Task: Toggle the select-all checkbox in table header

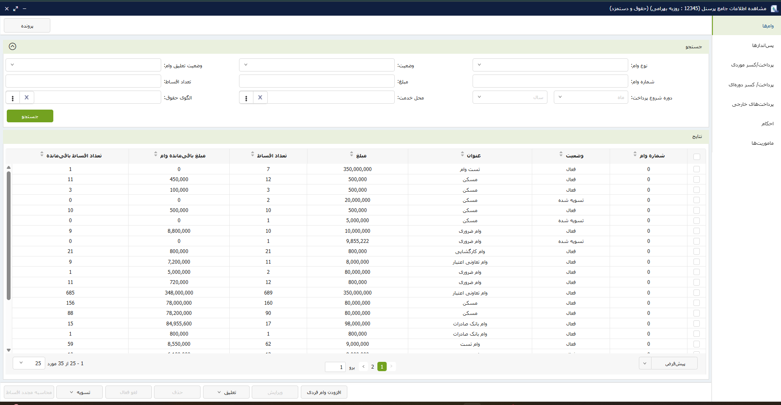Action: pyautogui.click(x=697, y=157)
